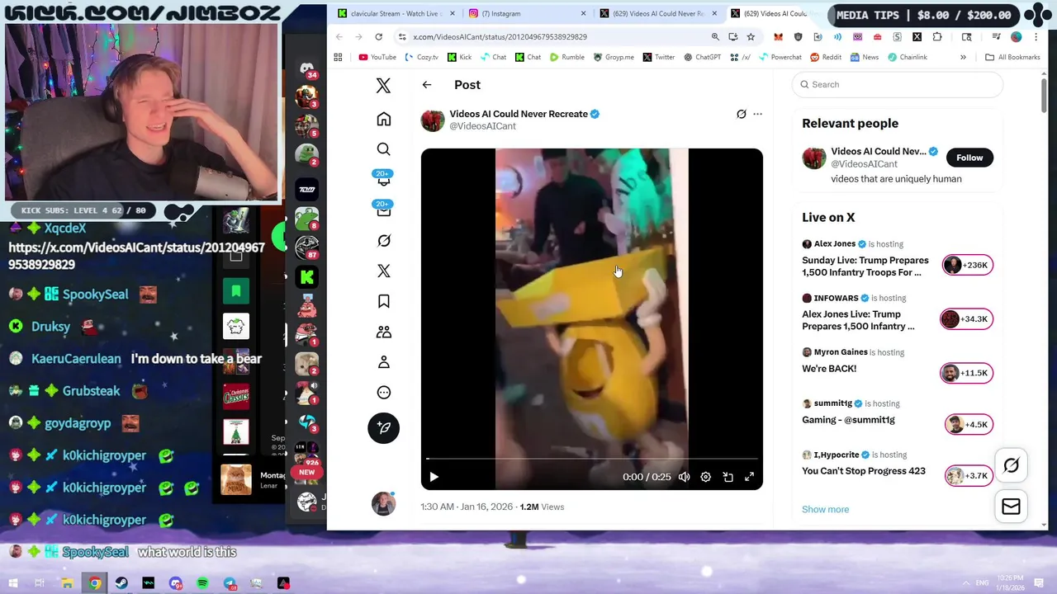Viewport: 1057px width, 594px height.
Task: Open Steam from the taskbar
Action: [121, 583]
